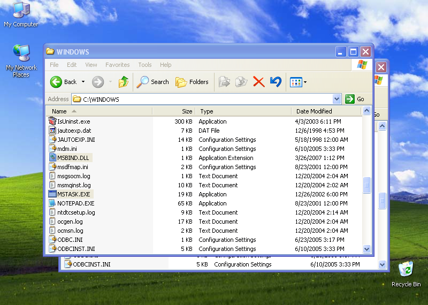The width and height of the screenshot is (428, 305).
Task: Click the DAT File type cell
Action: pyautogui.click(x=209, y=131)
